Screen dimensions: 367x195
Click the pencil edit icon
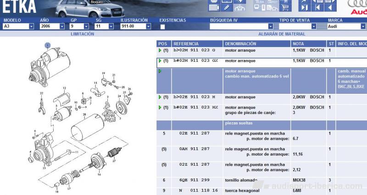coord(227,7)
